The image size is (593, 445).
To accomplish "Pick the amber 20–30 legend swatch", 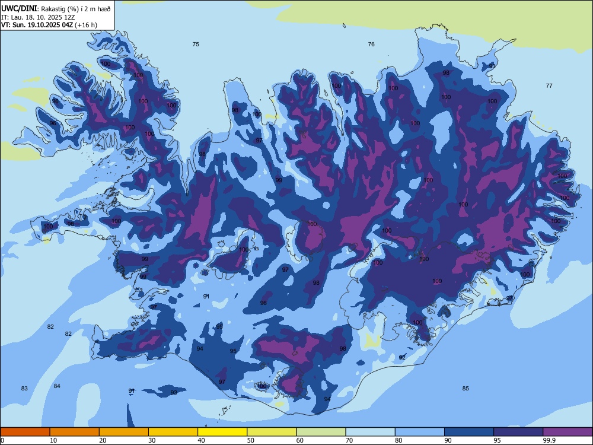I will (x=124, y=432).
